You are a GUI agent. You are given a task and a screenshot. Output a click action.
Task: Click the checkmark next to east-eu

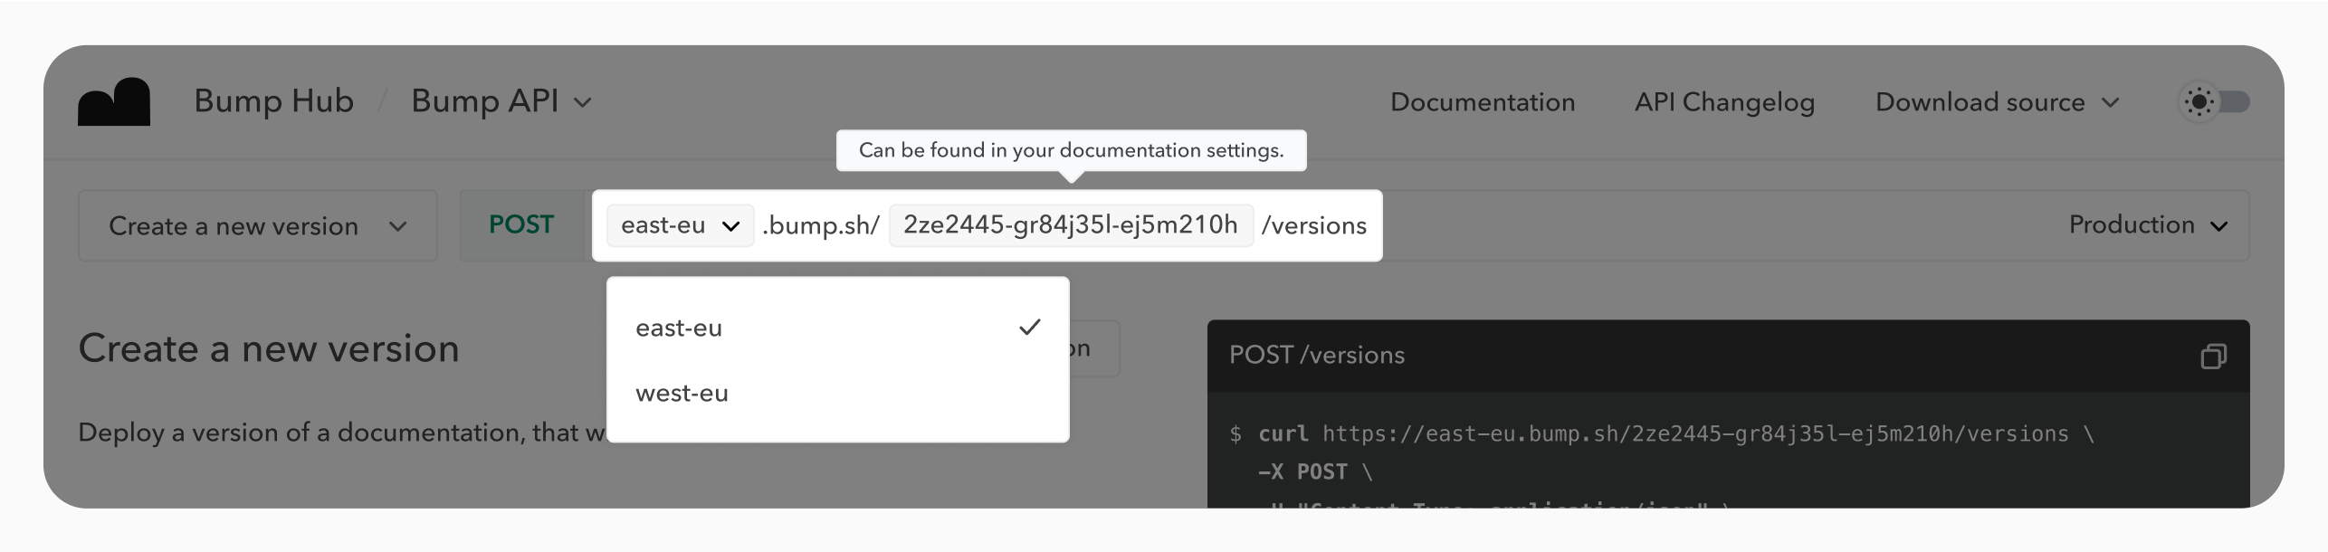pos(1029,327)
